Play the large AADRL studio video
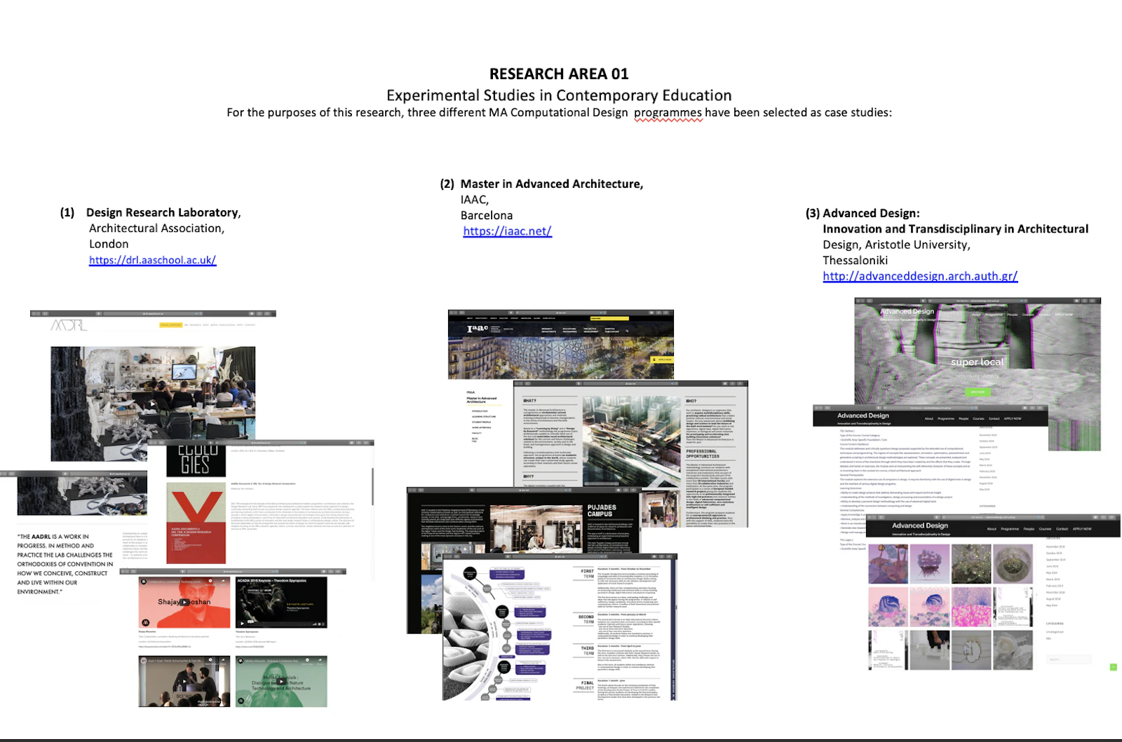 152,404
